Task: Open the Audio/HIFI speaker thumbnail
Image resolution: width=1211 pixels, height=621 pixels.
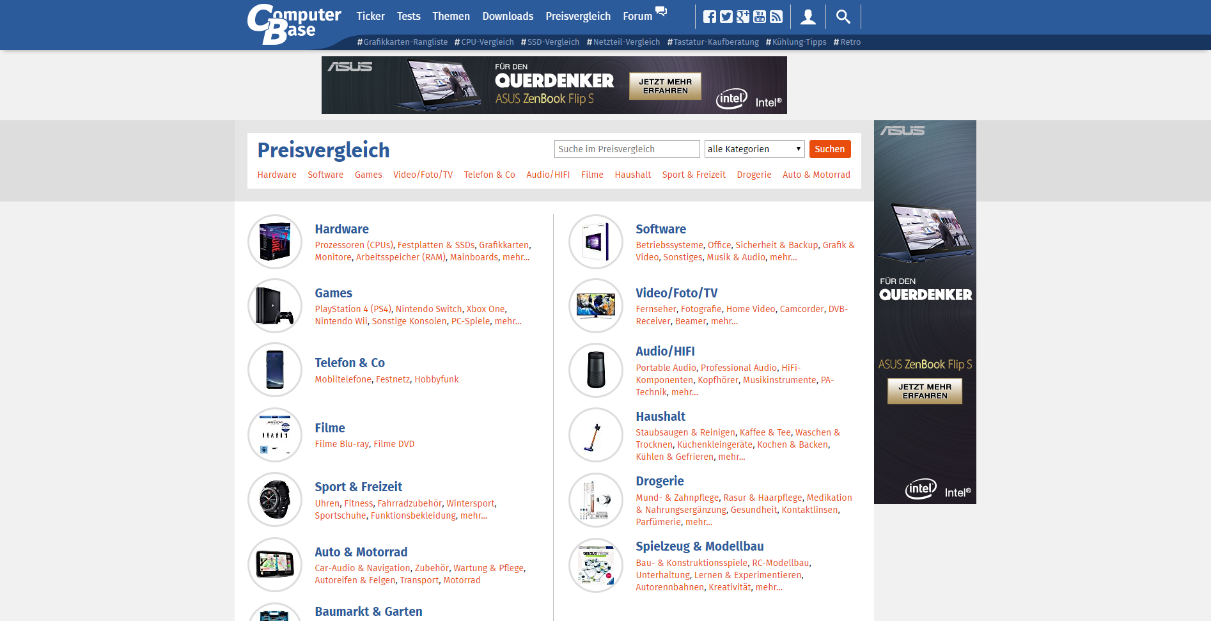Action: (x=596, y=370)
